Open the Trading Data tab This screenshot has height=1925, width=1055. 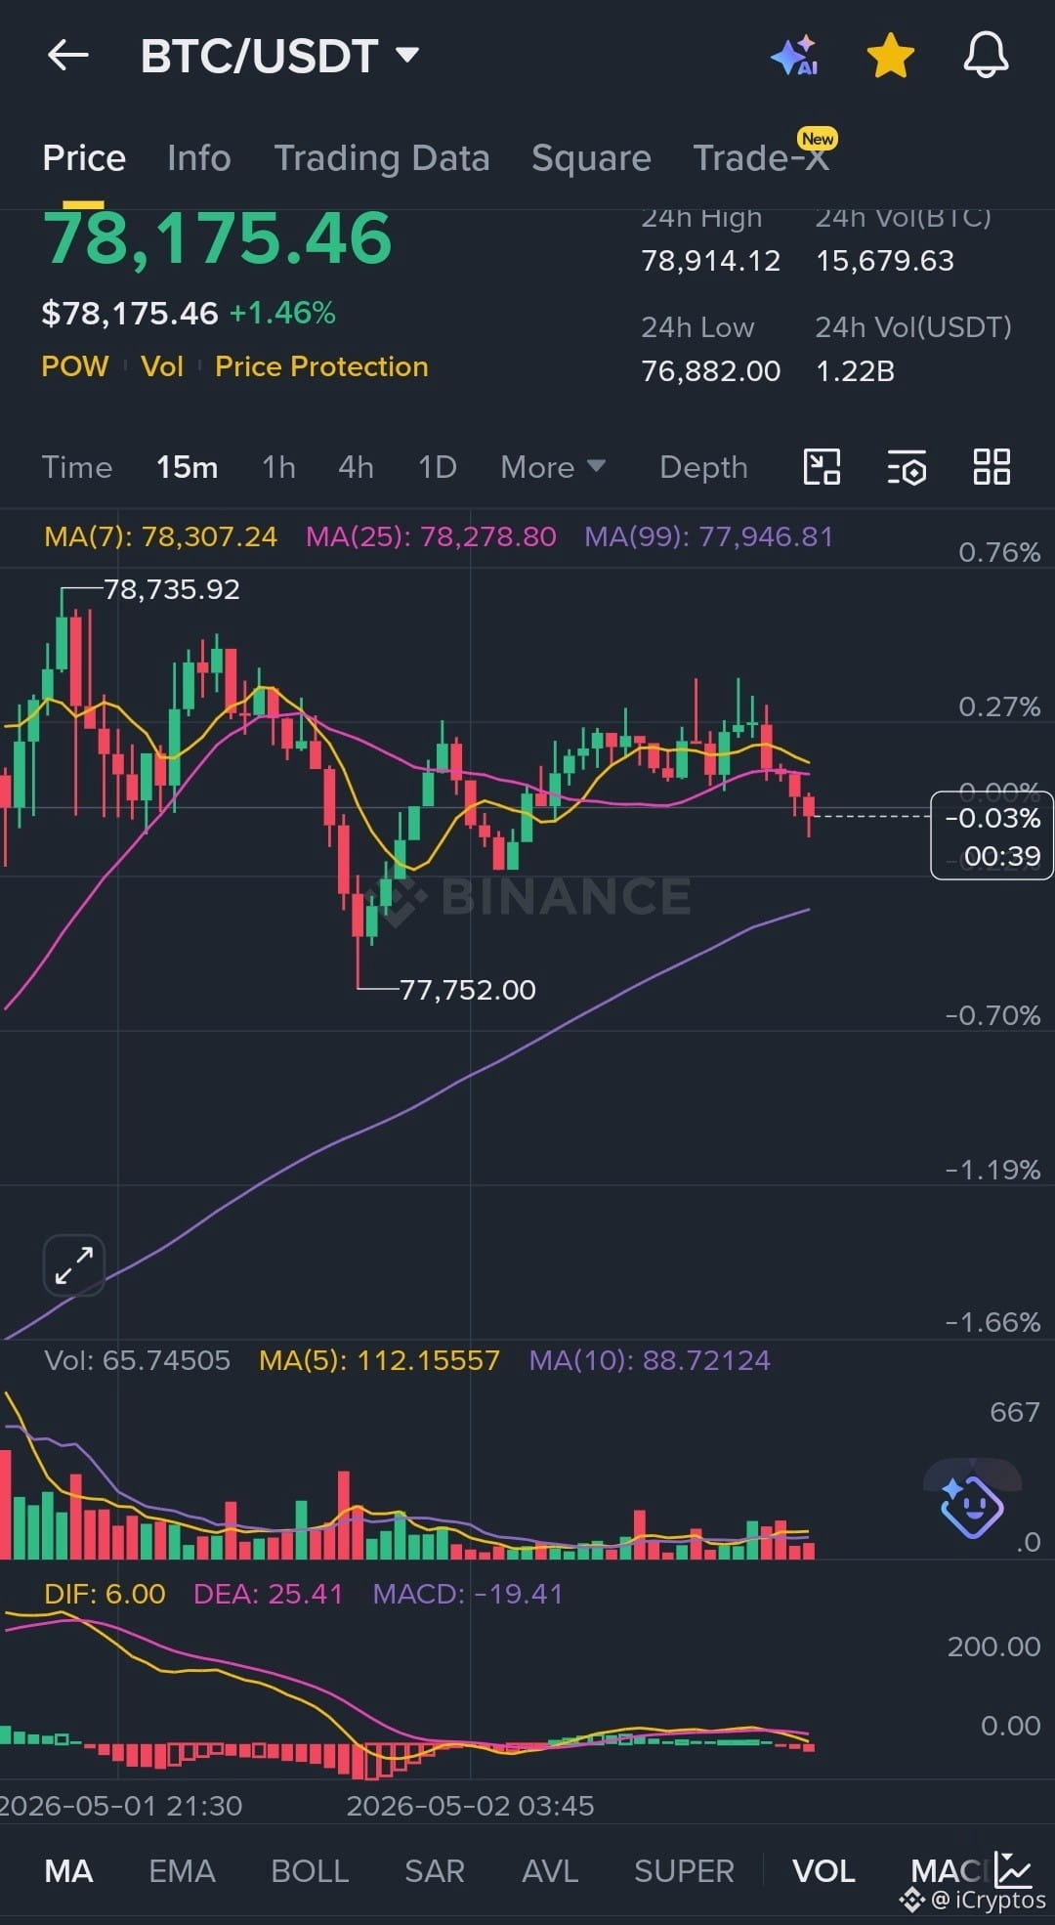[382, 158]
